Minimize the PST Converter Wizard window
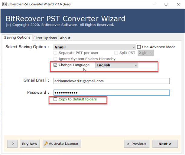This screenshot has height=155, width=185. 154,4
